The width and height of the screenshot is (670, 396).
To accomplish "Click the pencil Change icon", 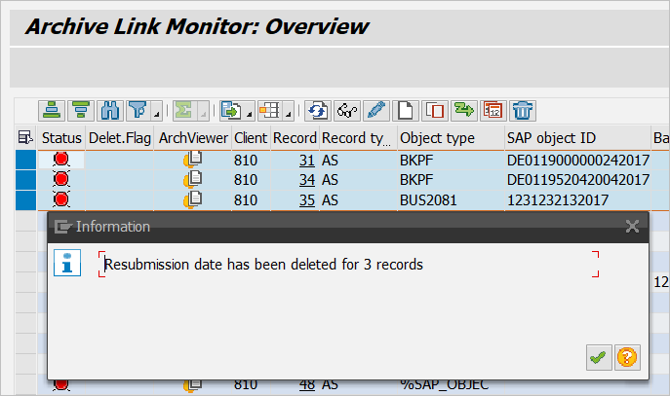I will click(375, 110).
